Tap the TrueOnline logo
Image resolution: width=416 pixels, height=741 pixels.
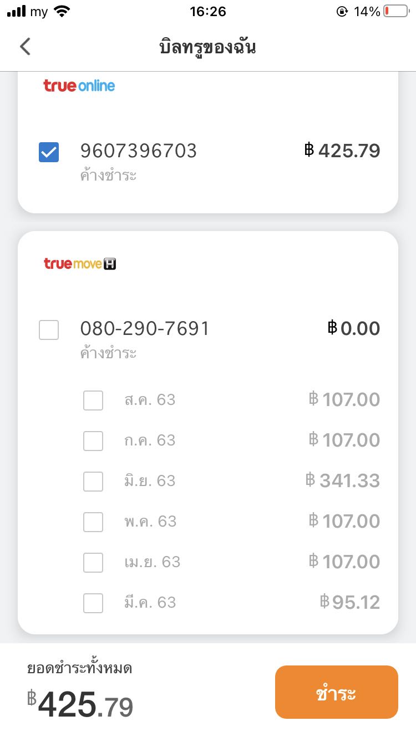79,86
